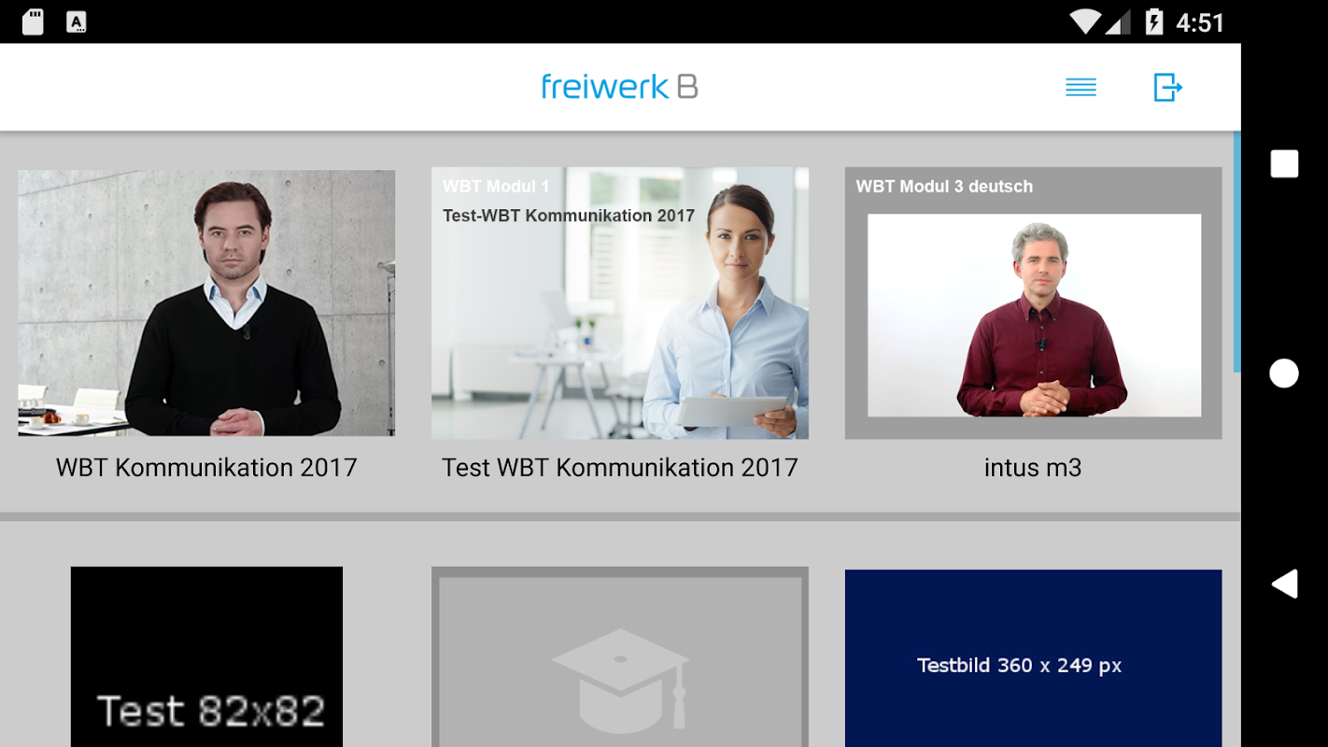The image size is (1328, 747).
Task: Tap the Android recent apps square
Action: click(x=1284, y=163)
